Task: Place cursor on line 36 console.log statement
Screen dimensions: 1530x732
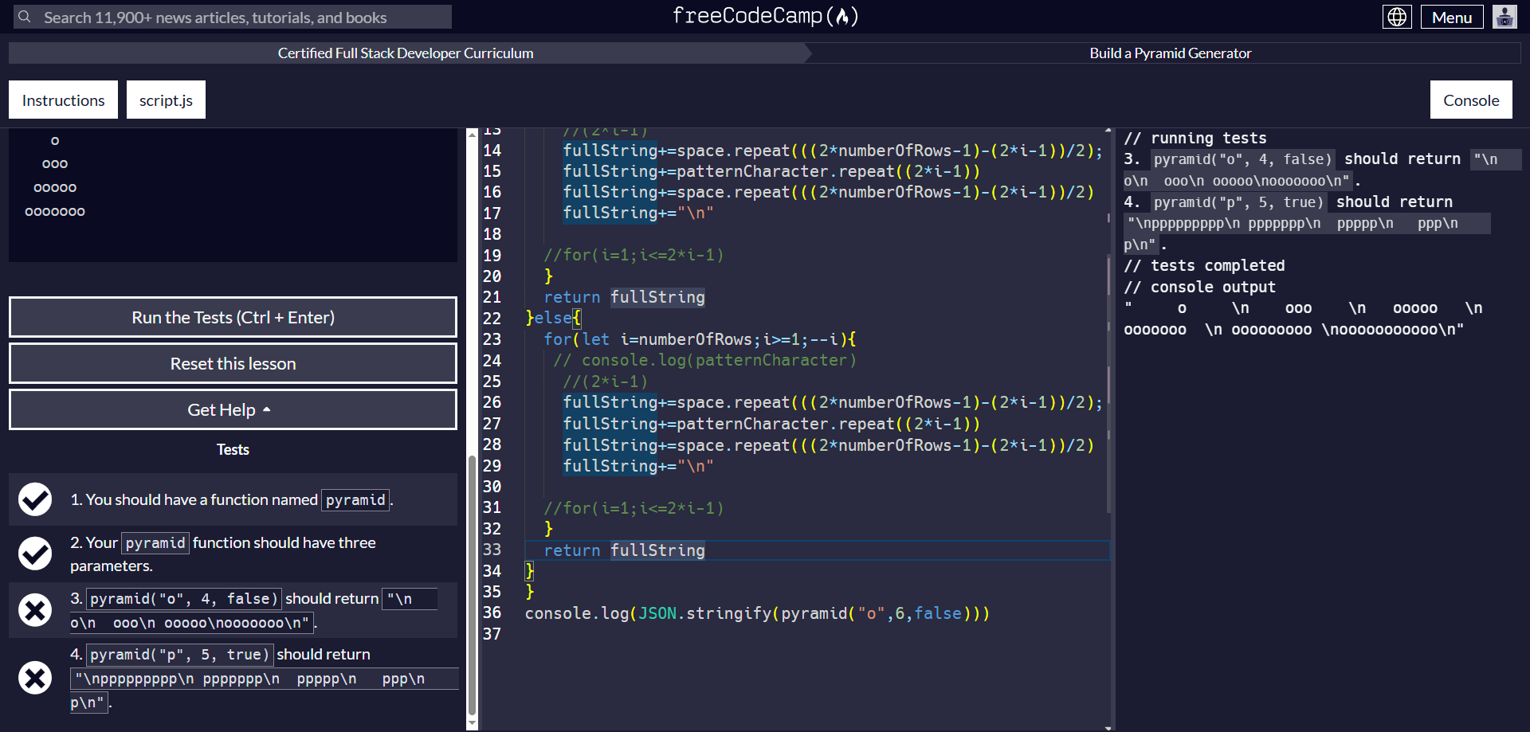Action: (757, 613)
